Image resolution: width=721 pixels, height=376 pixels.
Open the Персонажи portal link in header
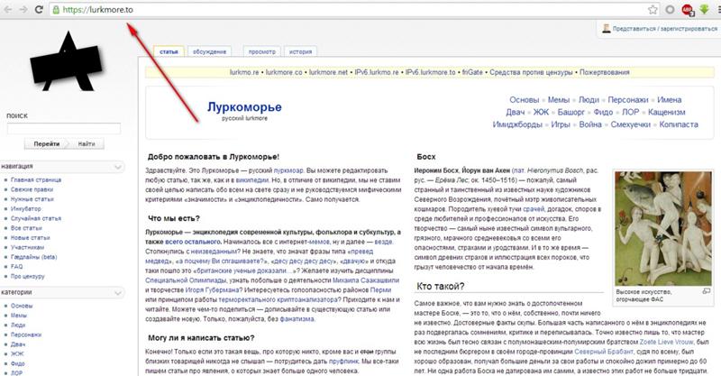(627, 100)
